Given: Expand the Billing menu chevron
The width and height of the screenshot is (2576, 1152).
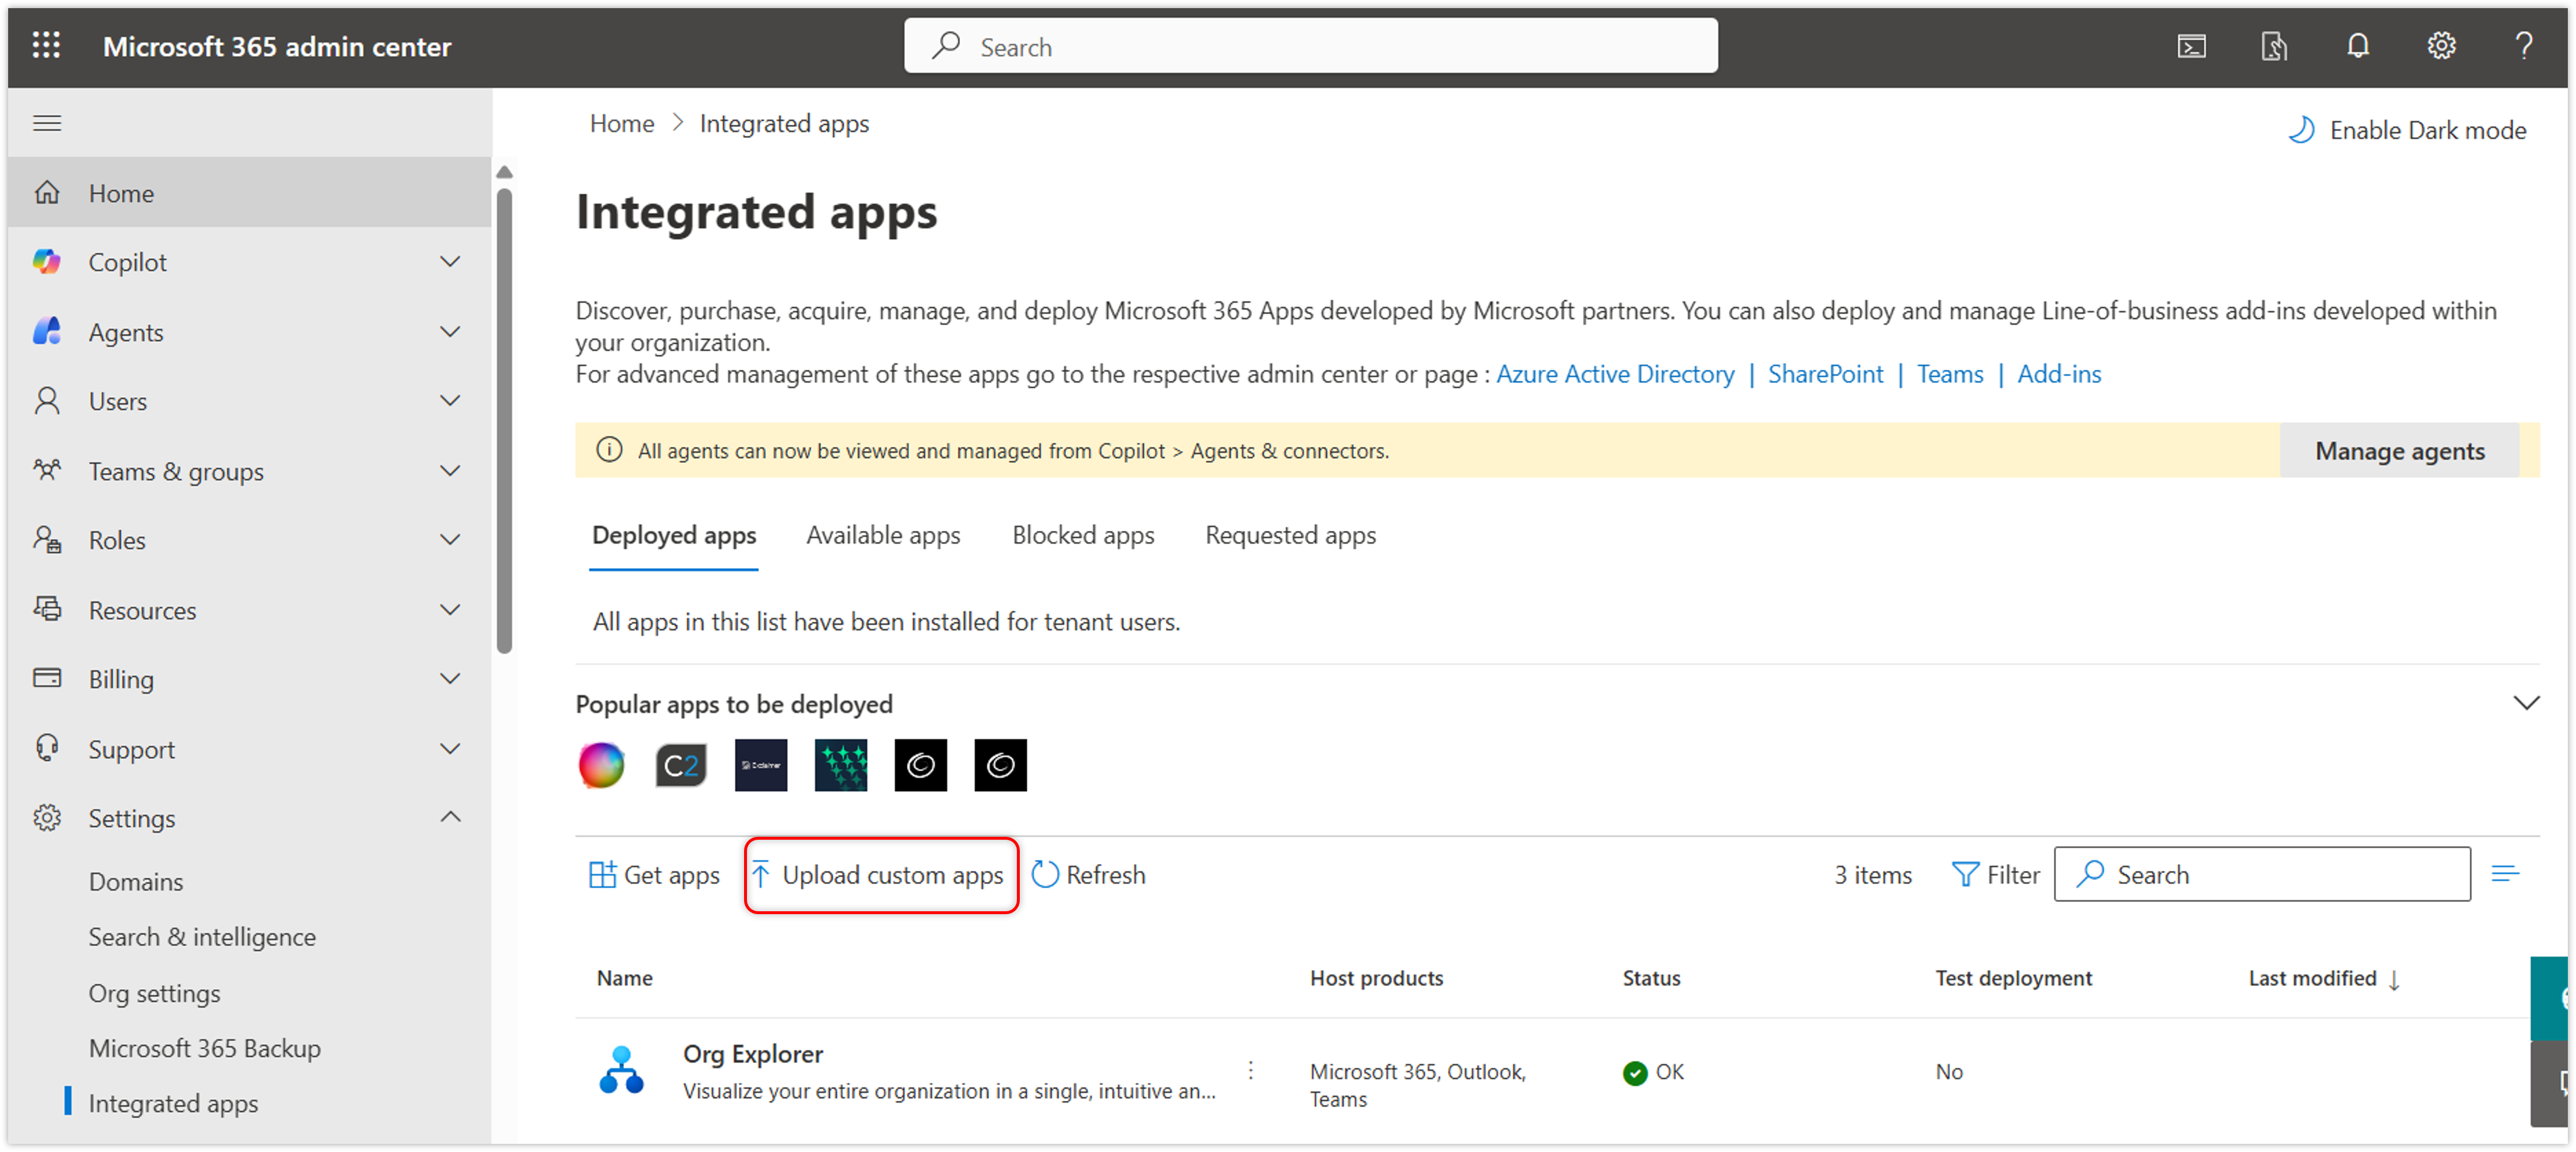Looking at the screenshot, I should [451, 678].
